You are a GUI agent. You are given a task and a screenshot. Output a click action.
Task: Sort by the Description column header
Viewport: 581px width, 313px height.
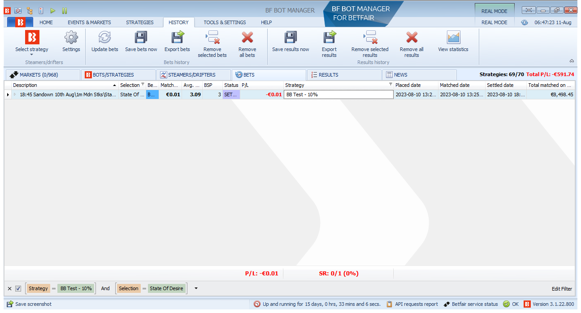65,85
